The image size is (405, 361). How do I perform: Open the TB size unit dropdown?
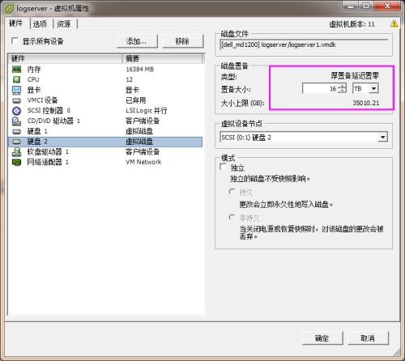[x=373, y=88]
